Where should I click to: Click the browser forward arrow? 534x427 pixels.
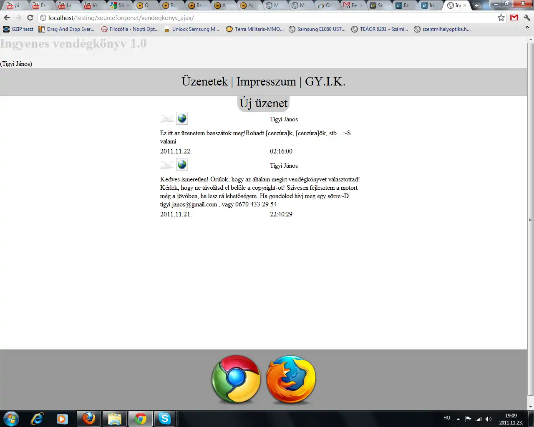click(18, 18)
